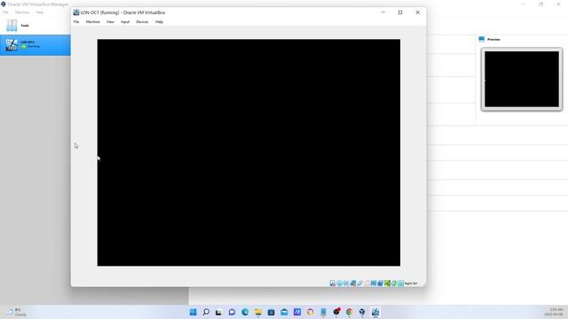Screen dimensions: 568x319
Task: Minimize the LON-DC1 VM window
Action: pos(383,12)
